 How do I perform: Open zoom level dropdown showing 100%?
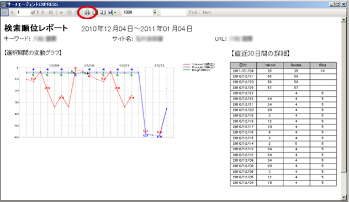coord(155,13)
